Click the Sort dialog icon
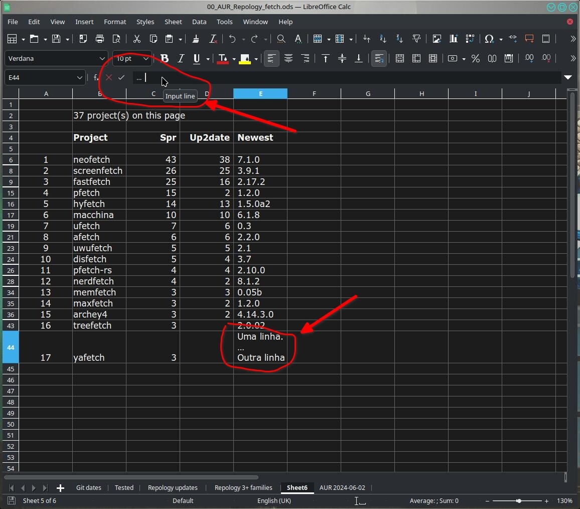Viewport: 580px width, 509px height. [x=367, y=39]
